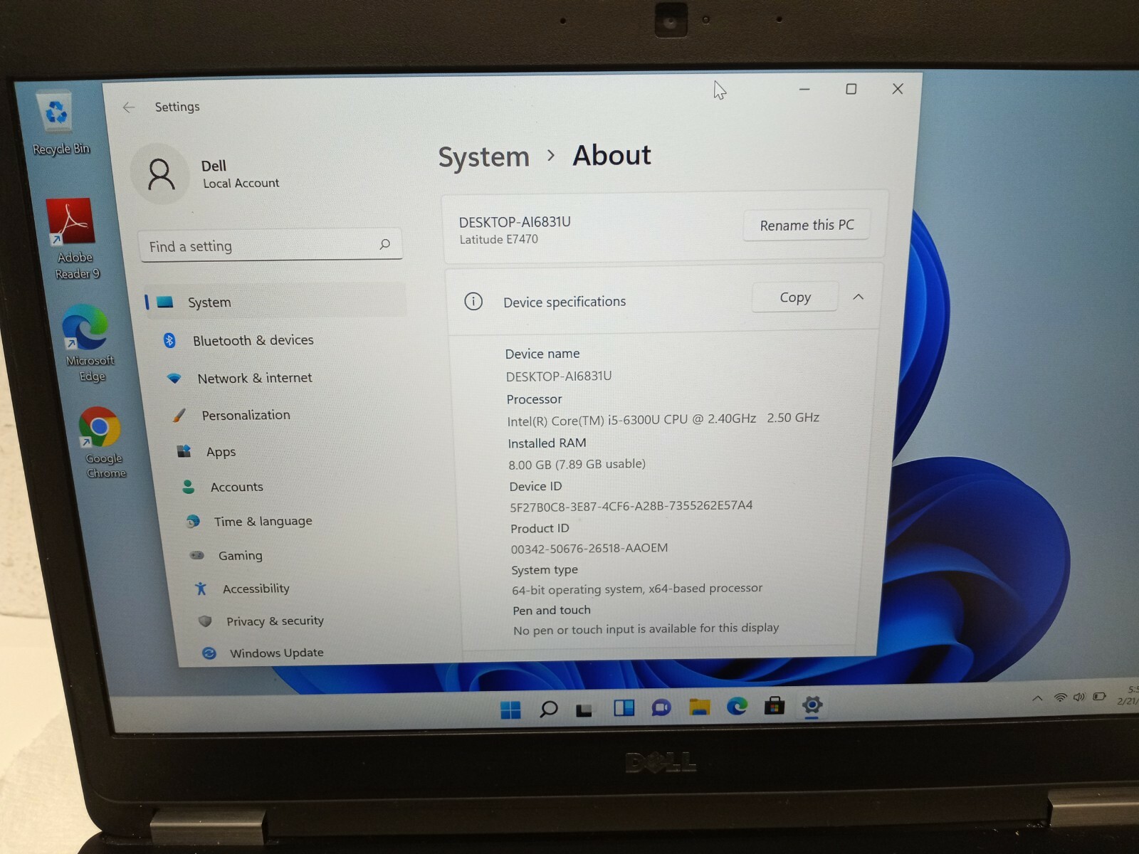This screenshot has width=1139, height=854.
Task: Click the 64-bit operating system text
Action: point(636,589)
